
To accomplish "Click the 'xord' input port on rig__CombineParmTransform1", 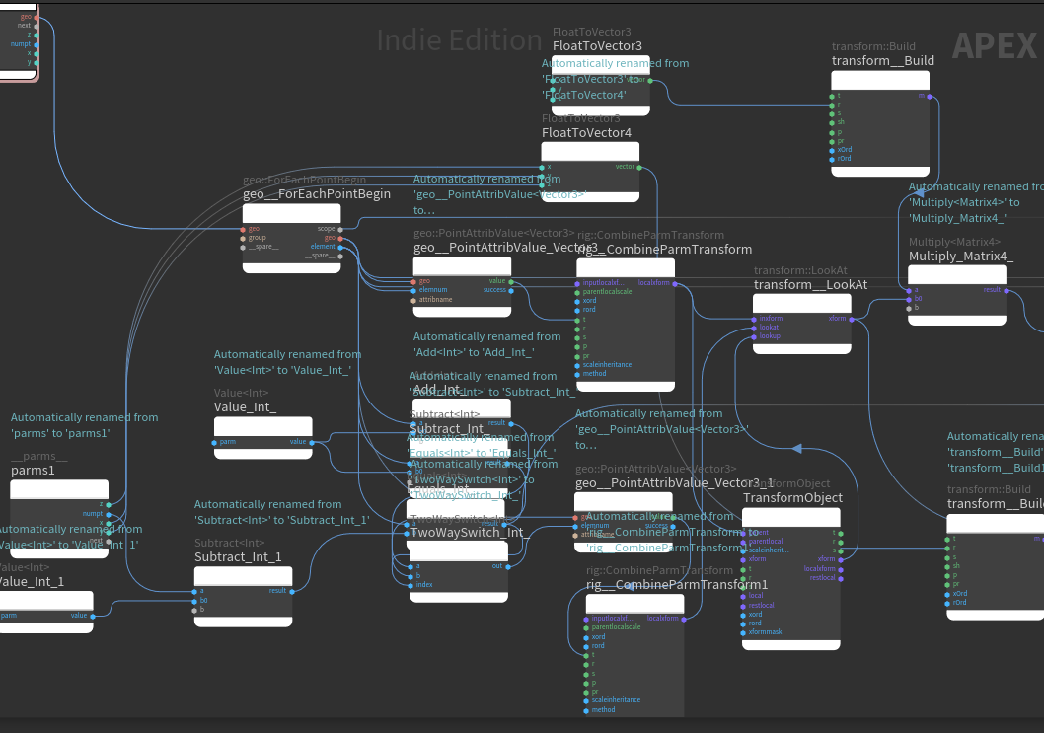I will (x=586, y=637).
